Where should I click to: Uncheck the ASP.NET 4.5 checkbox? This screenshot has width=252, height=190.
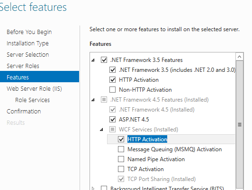[x=112, y=120]
